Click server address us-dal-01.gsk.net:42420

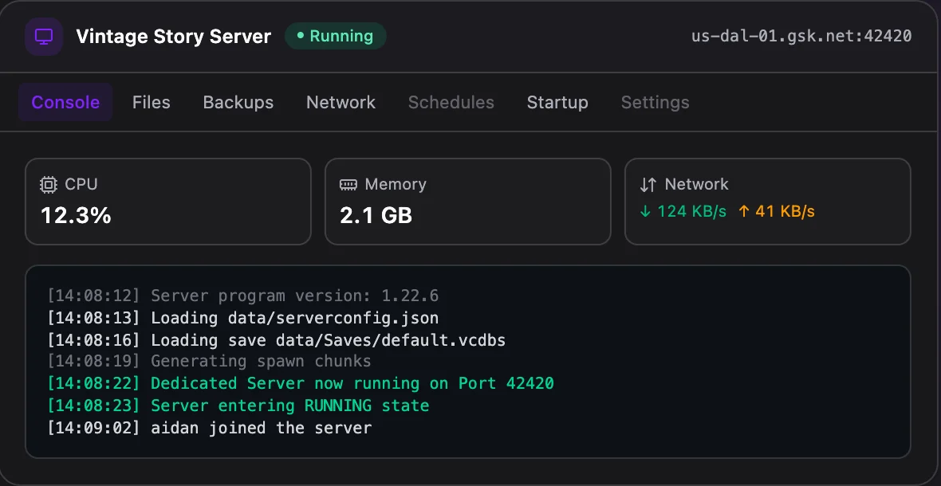pos(801,36)
